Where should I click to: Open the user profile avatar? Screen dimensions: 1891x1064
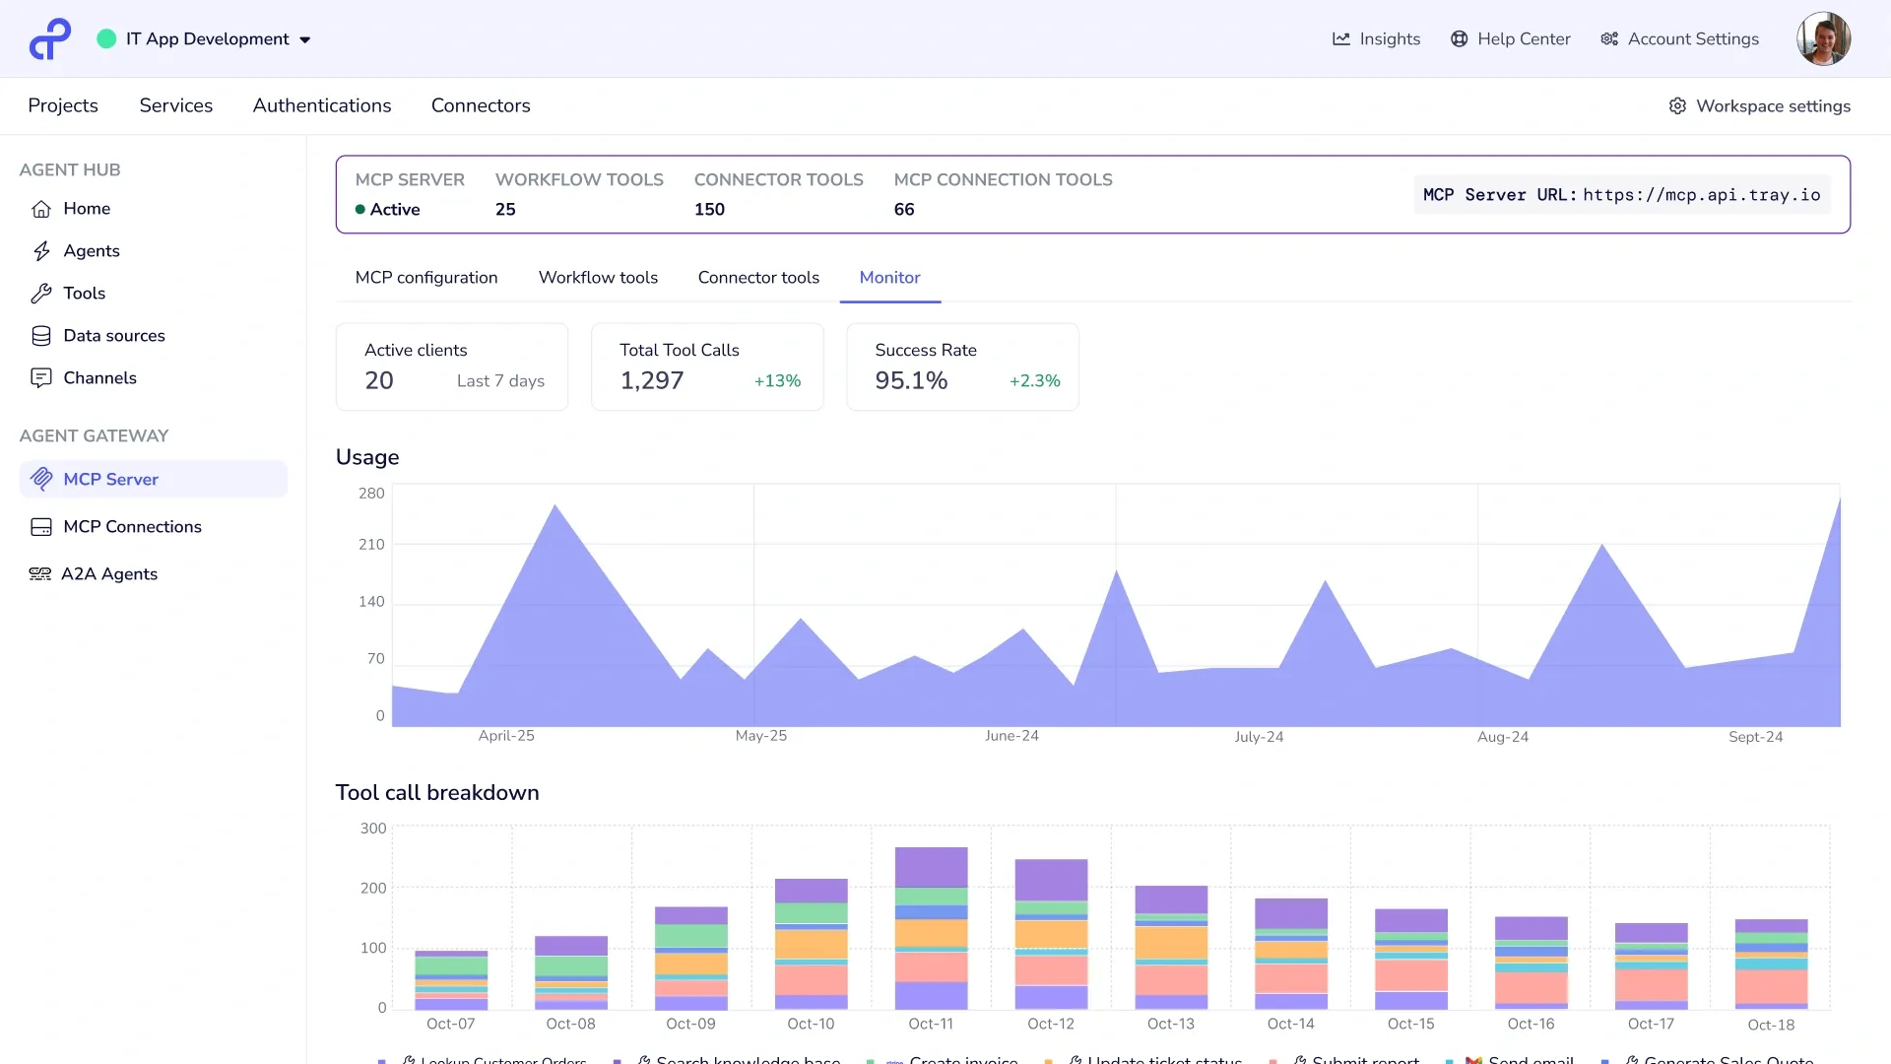pyautogui.click(x=1824, y=39)
